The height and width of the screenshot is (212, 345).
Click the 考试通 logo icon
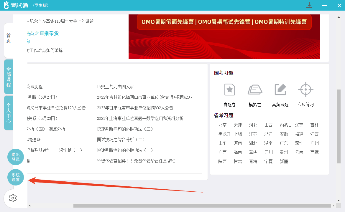6,5
